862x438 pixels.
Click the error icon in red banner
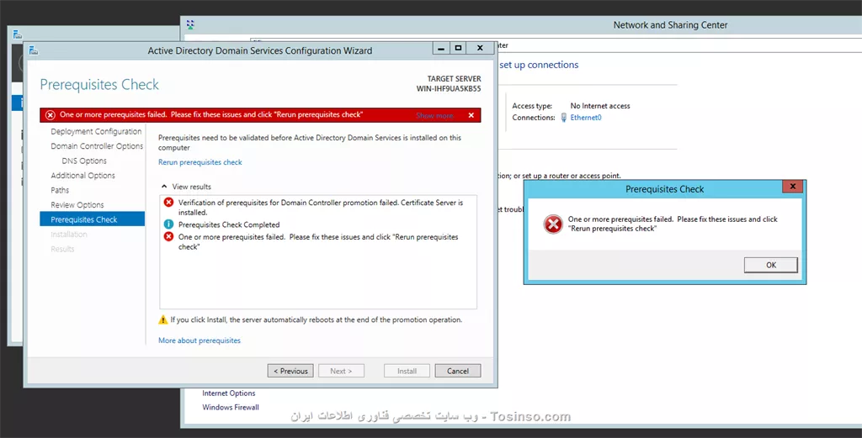coord(51,115)
